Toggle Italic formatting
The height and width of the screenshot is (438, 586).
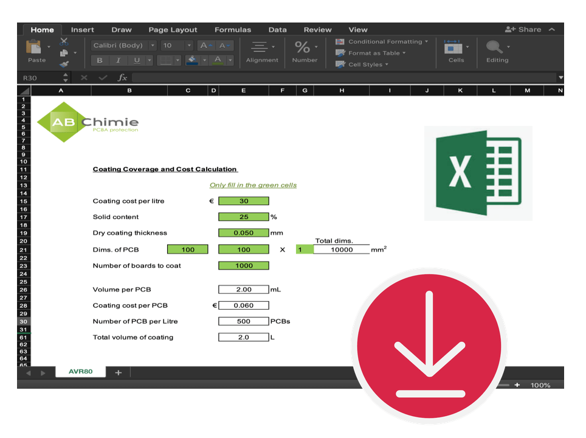tap(118, 60)
